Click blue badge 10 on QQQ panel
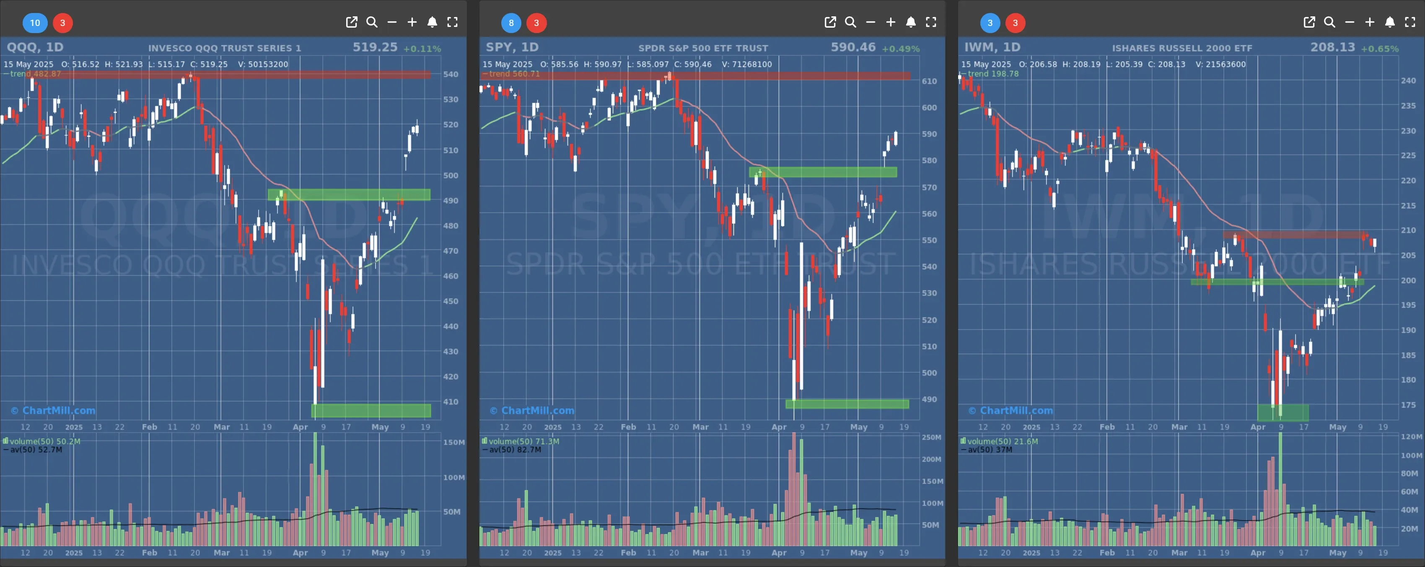The height and width of the screenshot is (567, 1425). click(x=35, y=23)
